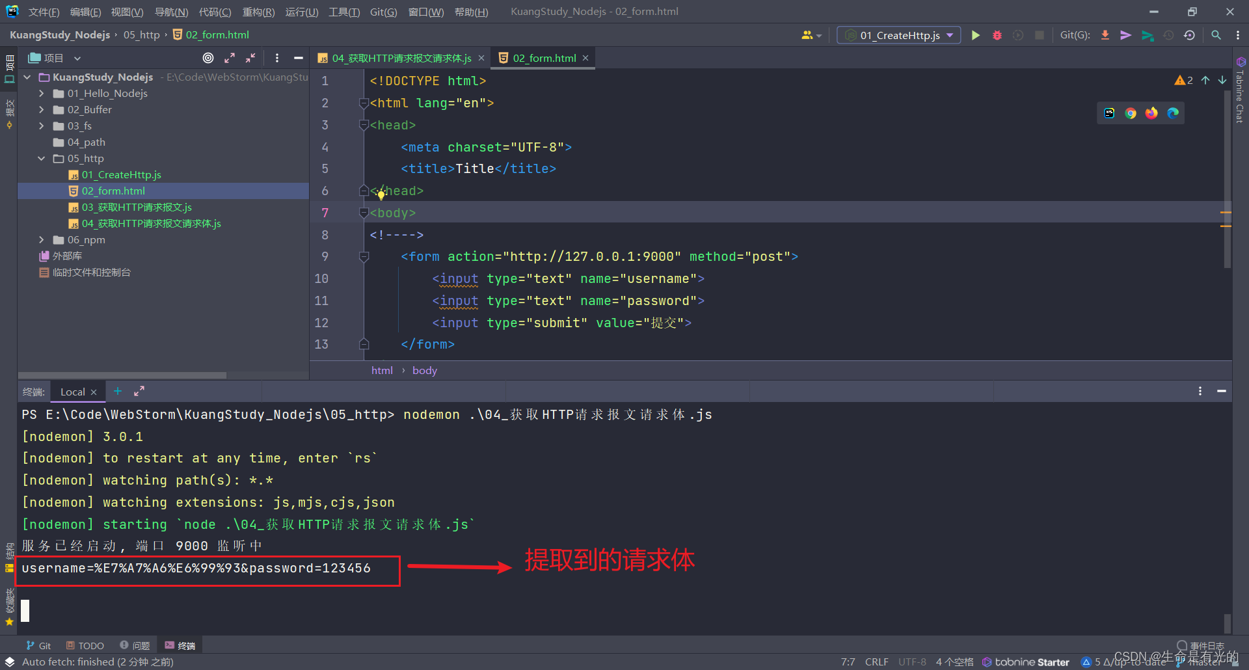Open the Git(G) menu
1249x670 pixels.
coord(383,12)
